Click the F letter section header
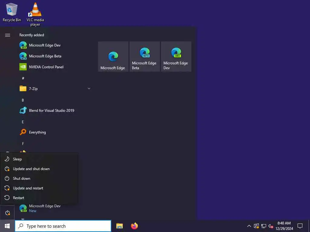The height and width of the screenshot is (232, 310). click(x=23, y=144)
